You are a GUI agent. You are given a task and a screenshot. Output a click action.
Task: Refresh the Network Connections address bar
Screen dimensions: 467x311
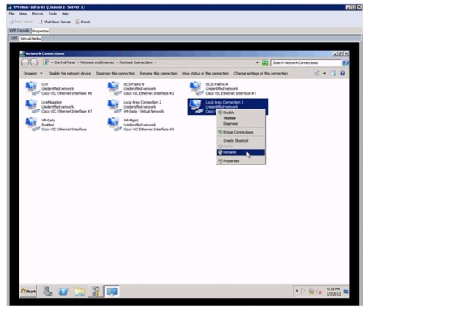pyautogui.click(x=265, y=63)
